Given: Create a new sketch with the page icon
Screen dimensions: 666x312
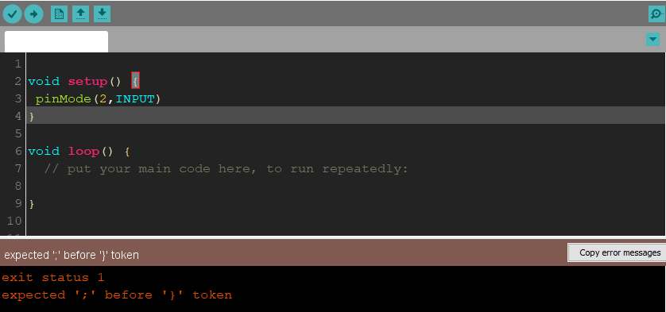Looking at the screenshot, I should (x=59, y=14).
